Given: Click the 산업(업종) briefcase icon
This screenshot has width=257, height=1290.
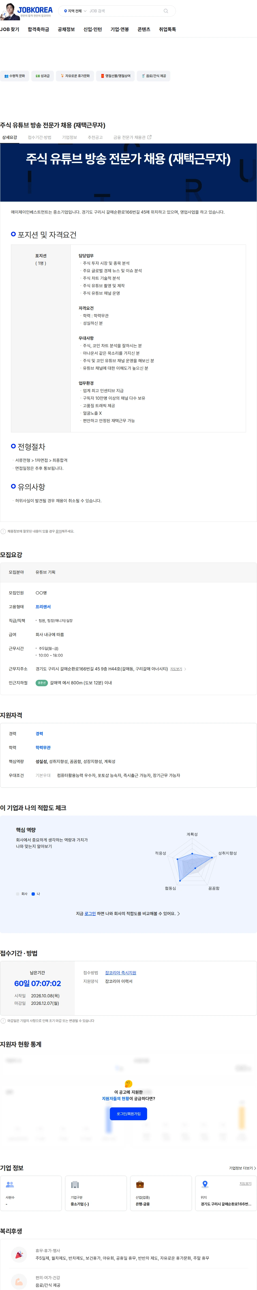Looking at the screenshot, I should click(x=140, y=1185).
